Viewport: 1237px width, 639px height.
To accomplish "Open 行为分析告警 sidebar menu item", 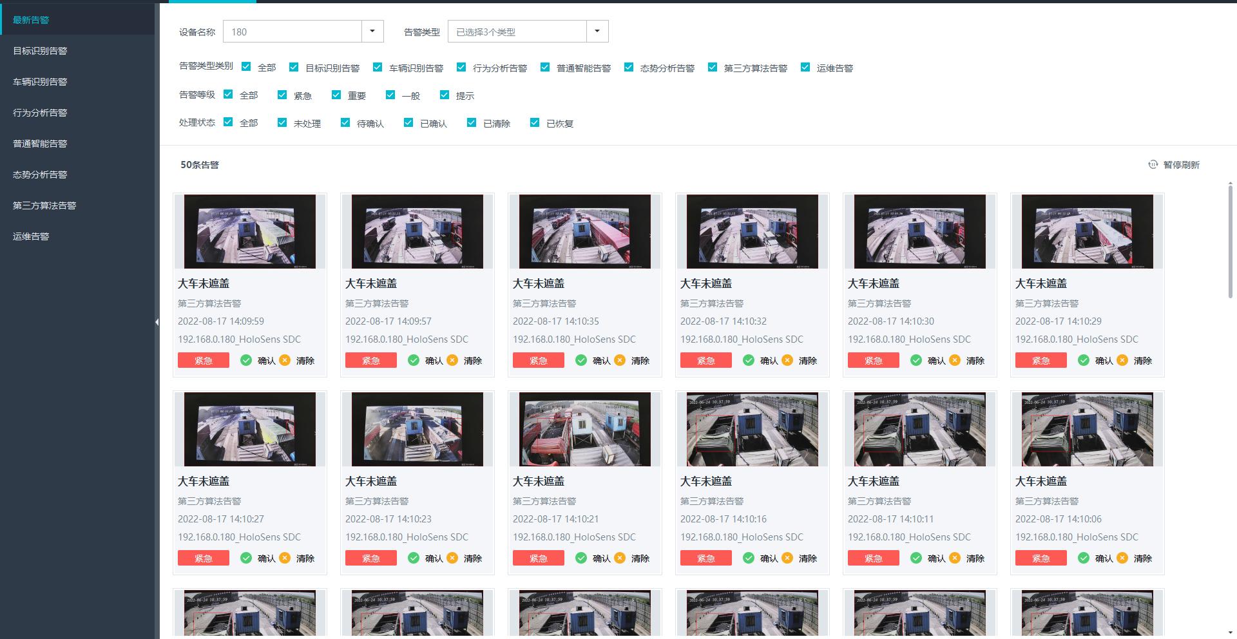I will tap(77, 113).
